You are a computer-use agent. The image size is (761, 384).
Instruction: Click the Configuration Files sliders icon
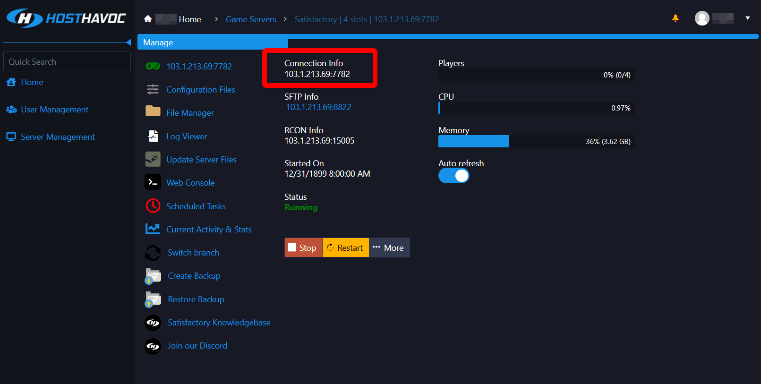(153, 89)
